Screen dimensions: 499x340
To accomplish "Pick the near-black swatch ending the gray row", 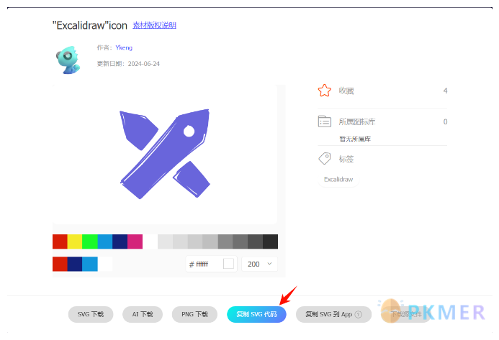I will (x=270, y=242).
